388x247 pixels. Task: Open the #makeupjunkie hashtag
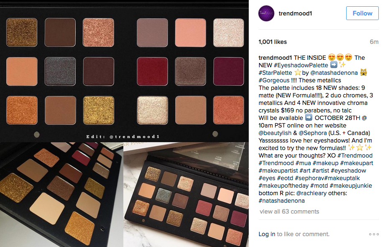click(351, 186)
